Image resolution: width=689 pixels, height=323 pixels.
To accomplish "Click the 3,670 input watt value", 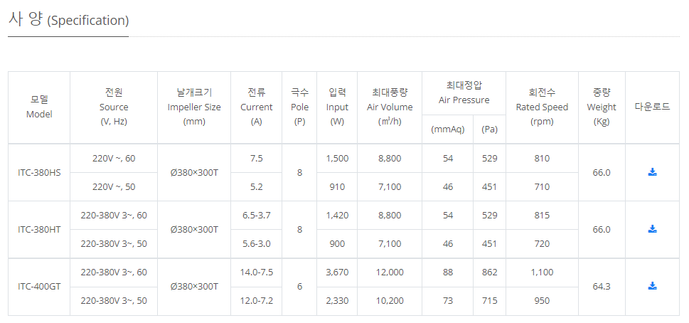I will (337, 272).
